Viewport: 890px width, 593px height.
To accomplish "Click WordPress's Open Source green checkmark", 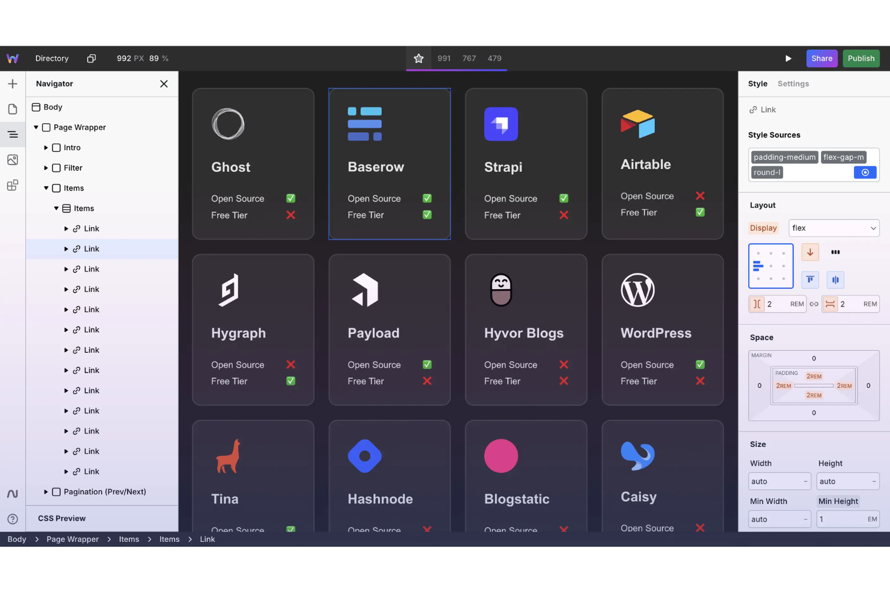I will 700,365.
